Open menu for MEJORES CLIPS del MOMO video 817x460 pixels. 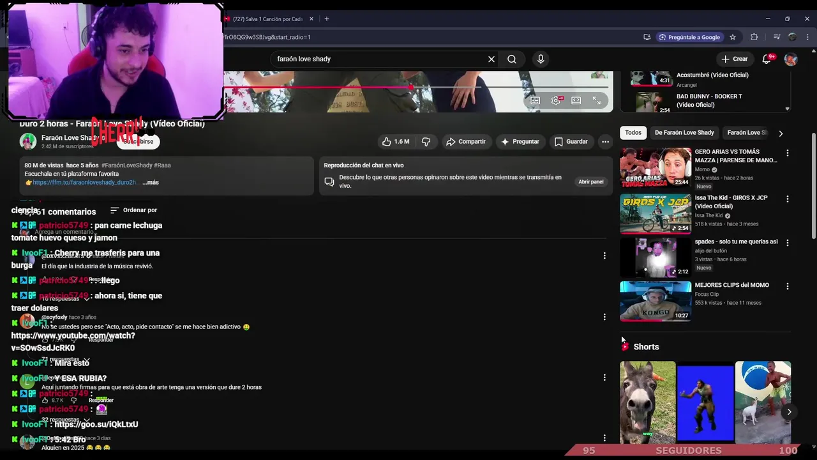point(787,286)
